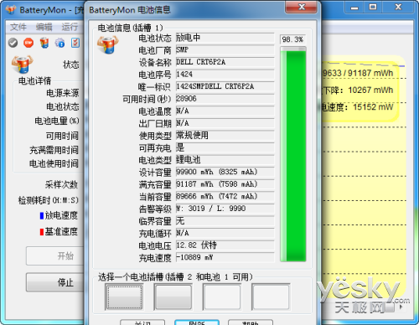Image resolution: width=419 pixels, height=325 pixels.
Task: Select the first battery slot button
Action: click(x=124, y=297)
